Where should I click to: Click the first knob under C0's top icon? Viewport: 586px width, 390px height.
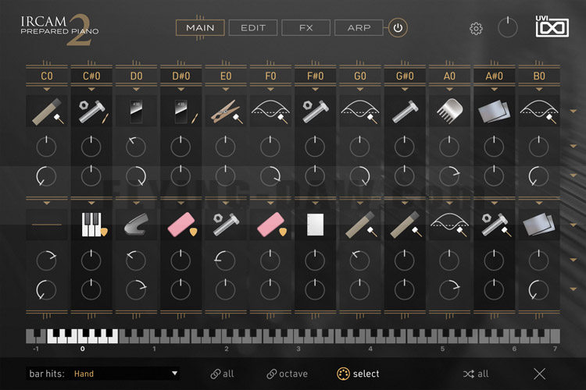(x=46, y=147)
